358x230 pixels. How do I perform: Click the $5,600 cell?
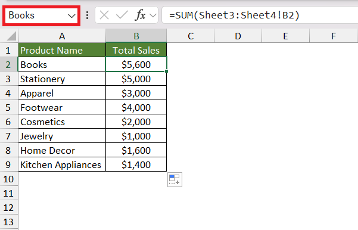136,64
